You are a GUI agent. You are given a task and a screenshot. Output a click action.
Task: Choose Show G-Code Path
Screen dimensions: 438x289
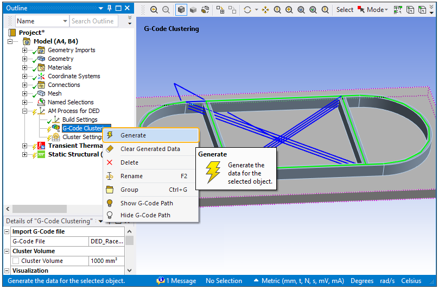coord(151,203)
